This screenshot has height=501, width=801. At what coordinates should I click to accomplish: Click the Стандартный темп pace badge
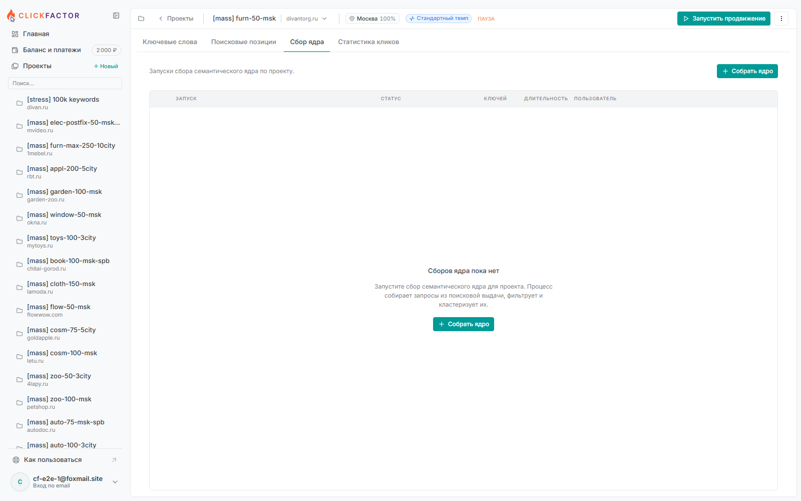[x=439, y=19]
